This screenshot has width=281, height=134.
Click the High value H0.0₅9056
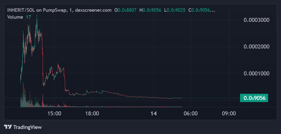click(150, 10)
